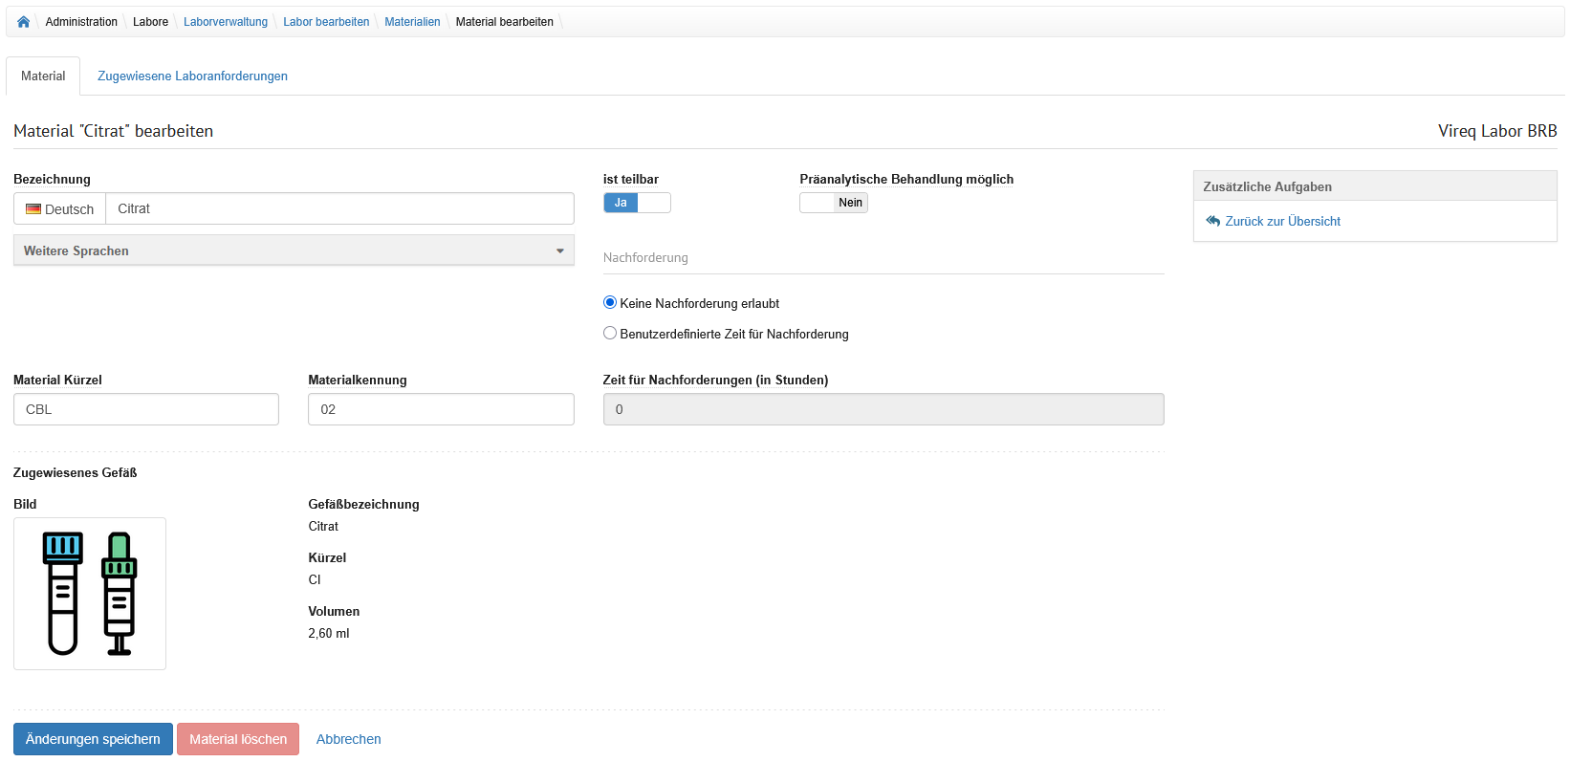This screenshot has height=762, width=1570.
Task: Open 'Labor bearbeiten' breadcrumb link
Action: coord(326,22)
